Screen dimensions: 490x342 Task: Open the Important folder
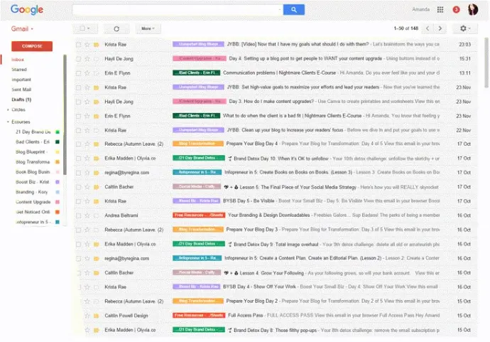[21, 80]
